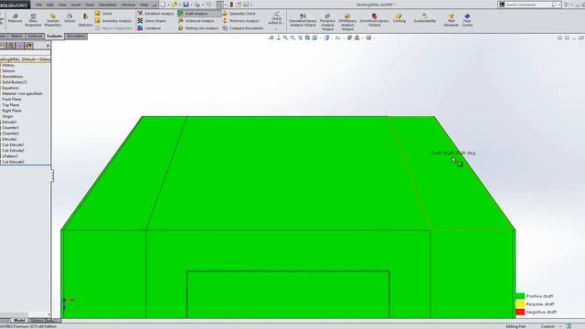Open the Insert menu

tap(75, 5)
